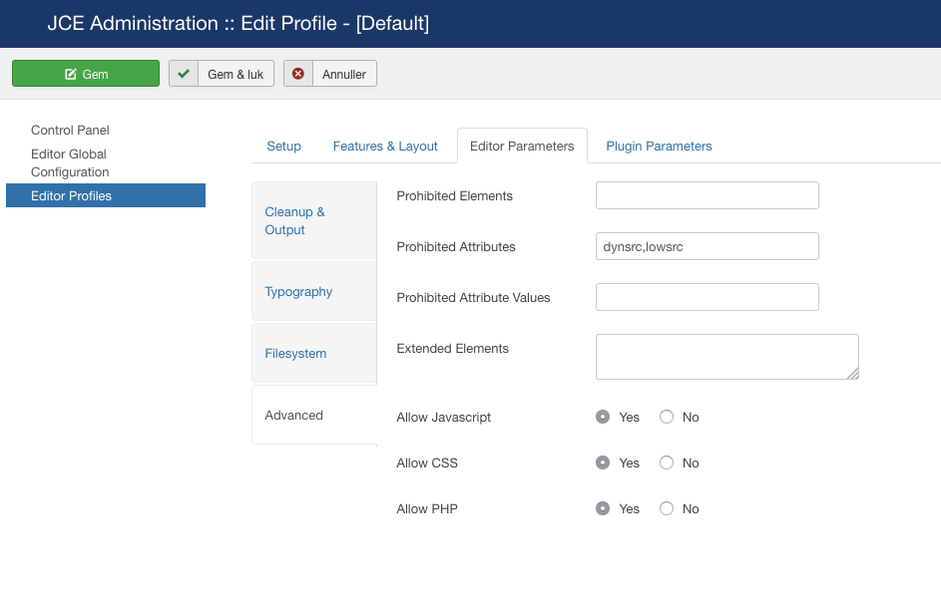Click inside the Extended Elements text area
The width and height of the screenshot is (941, 606).
click(726, 356)
